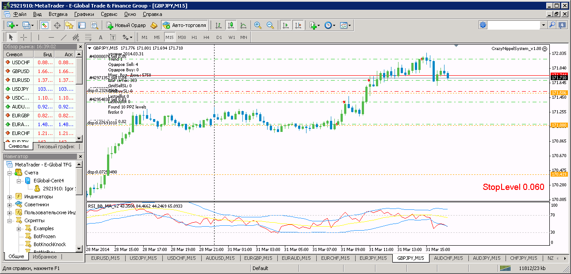Toggle chart shift from right border
The image size is (571, 274).
(298, 25)
